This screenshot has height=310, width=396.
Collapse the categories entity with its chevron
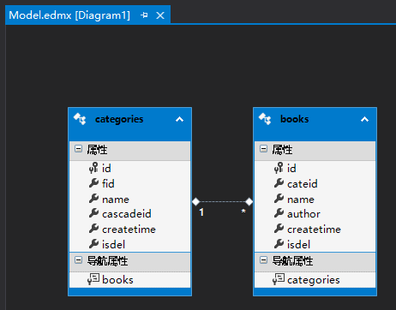(179, 119)
